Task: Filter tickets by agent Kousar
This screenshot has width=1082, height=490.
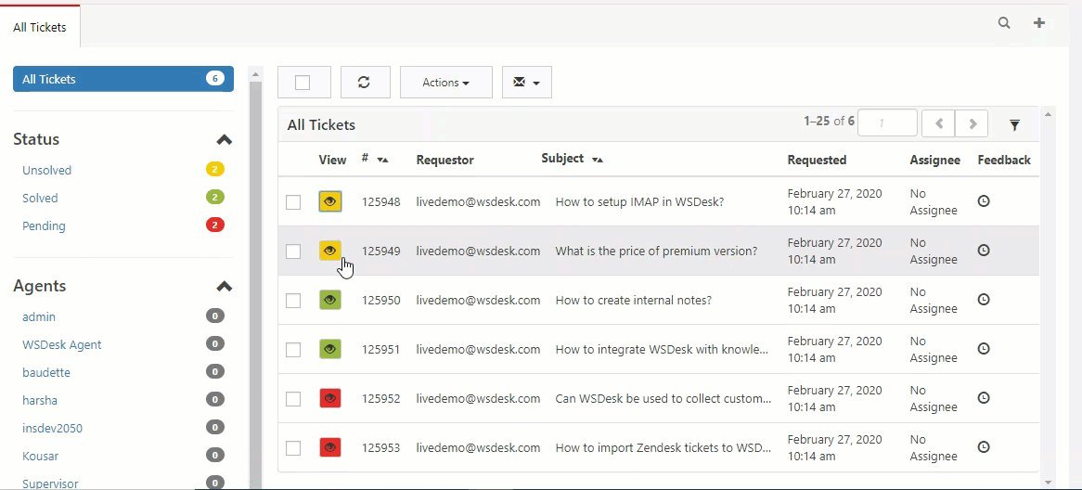Action: (x=40, y=457)
